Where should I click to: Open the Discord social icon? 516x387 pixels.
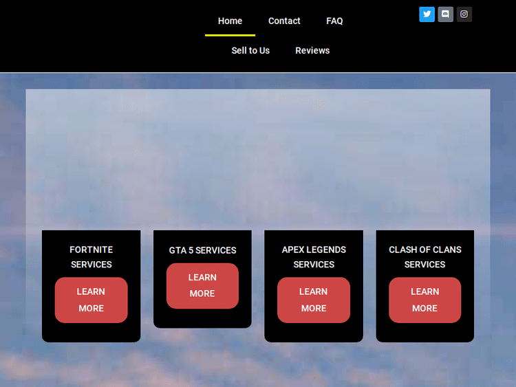(x=445, y=14)
